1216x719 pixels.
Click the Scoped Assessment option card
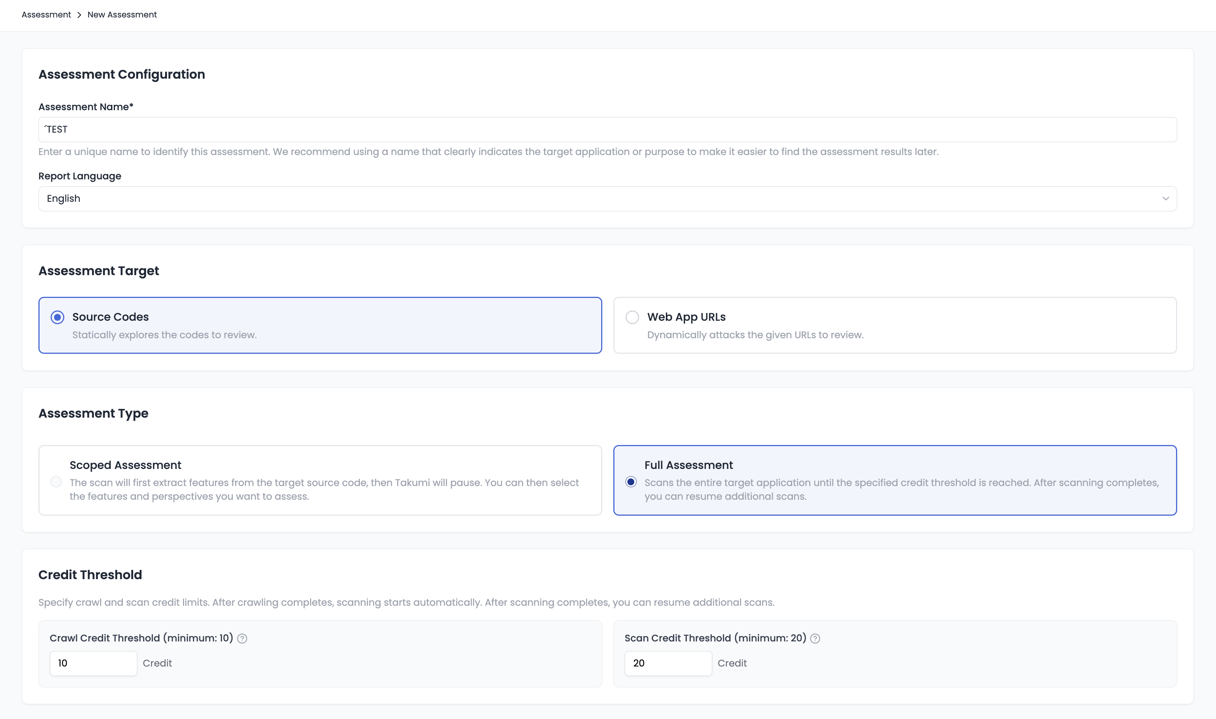pos(321,480)
